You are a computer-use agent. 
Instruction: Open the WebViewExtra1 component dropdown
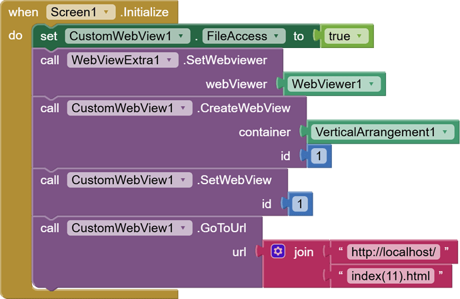click(172, 60)
